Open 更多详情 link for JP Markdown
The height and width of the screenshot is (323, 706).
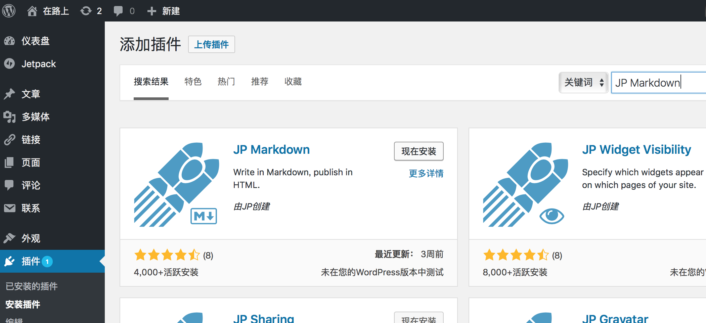(426, 173)
